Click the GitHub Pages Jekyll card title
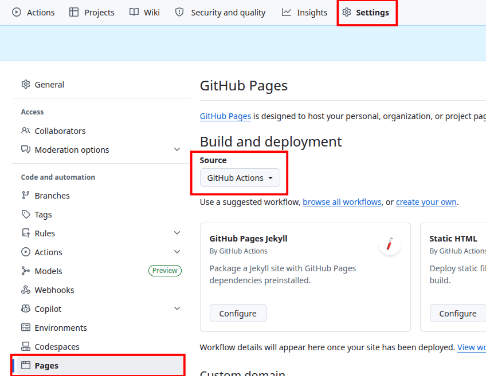Screen dimensions: 486x376 pos(248,239)
